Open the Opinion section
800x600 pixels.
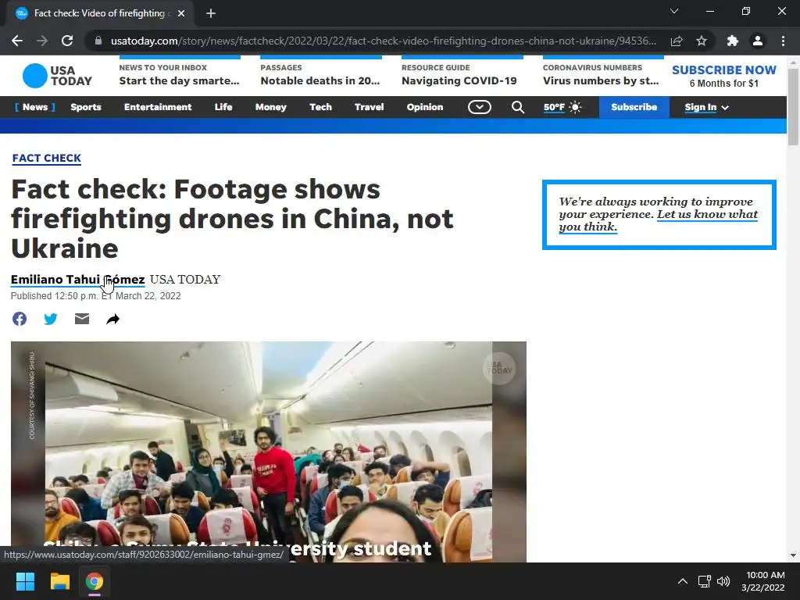click(424, 107)
